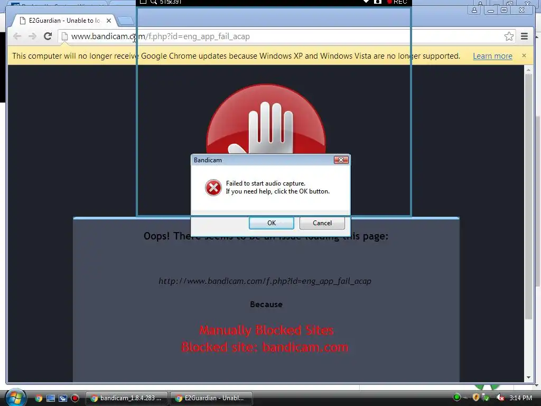Screen dimensions: 541x406
Task: Close the Bandicam error dialog with X
Action: click(341, 160)
